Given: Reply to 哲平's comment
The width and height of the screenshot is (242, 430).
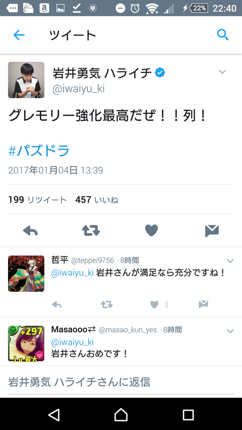Looking at the screenshot, I should point(56,304).
